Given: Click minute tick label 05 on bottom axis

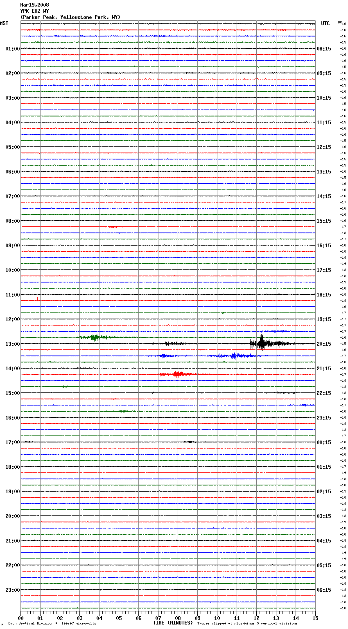Looking at the screenshot, I should [119, 618].
